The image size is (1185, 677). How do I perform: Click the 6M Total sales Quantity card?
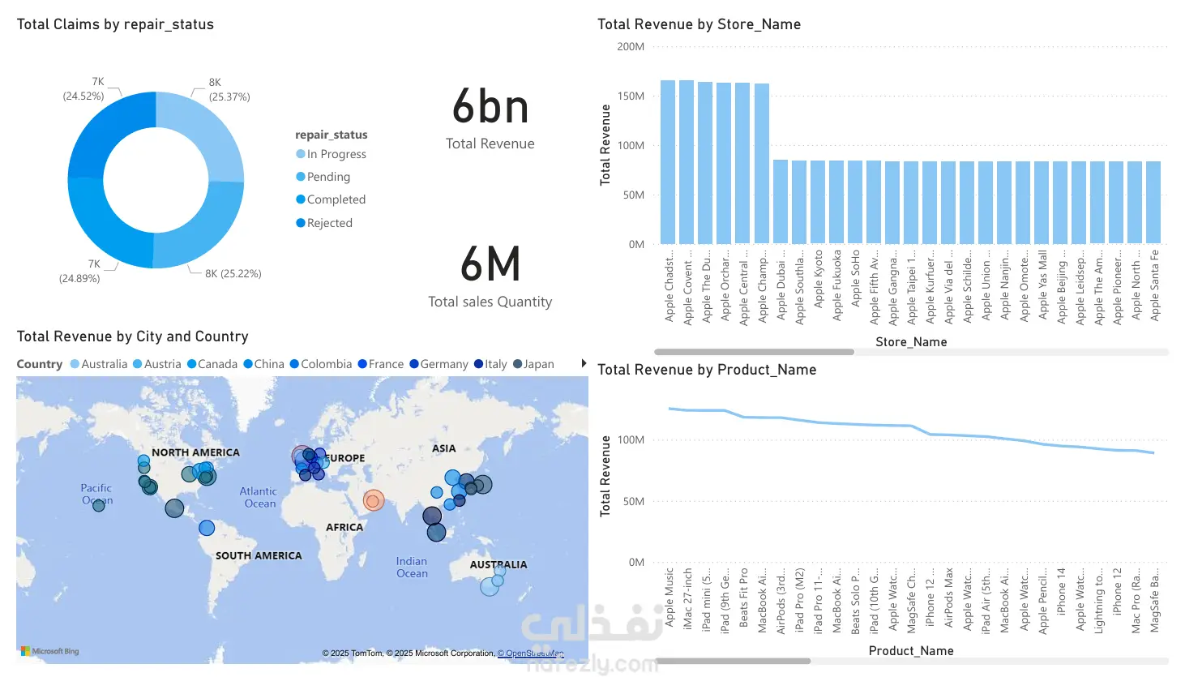pyautogui.click(x=490, y=276)
